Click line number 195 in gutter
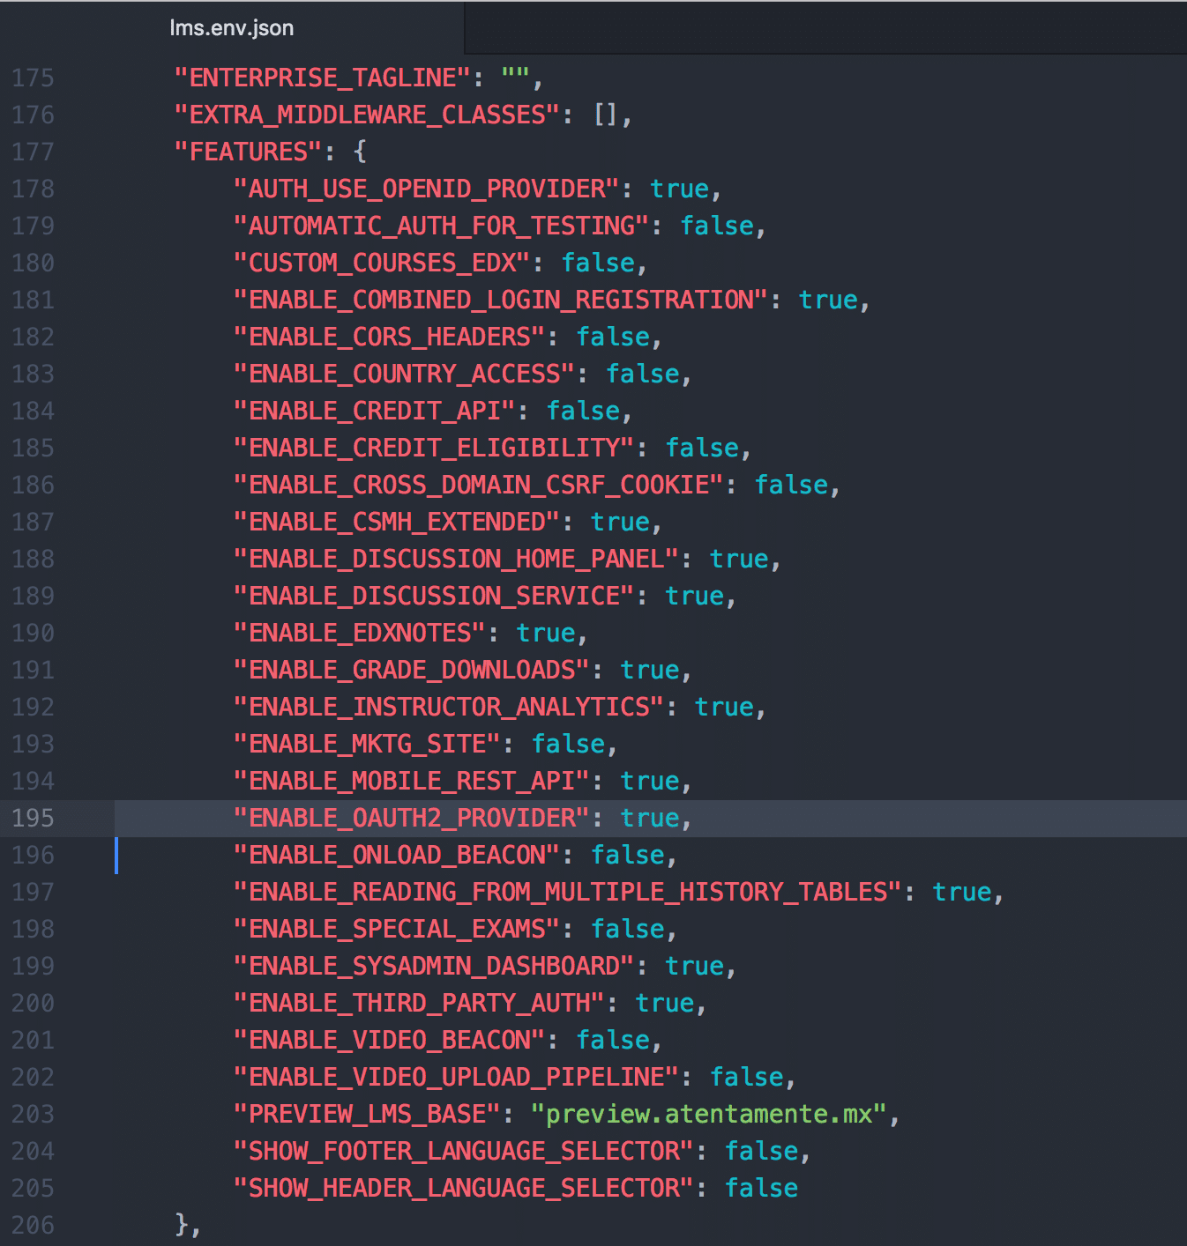Viewport: 1187px width, 1246px height. [x=33, y=818]
